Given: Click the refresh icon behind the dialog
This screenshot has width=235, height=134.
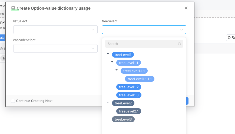Looking at the screenshot, I should (229, 38).
